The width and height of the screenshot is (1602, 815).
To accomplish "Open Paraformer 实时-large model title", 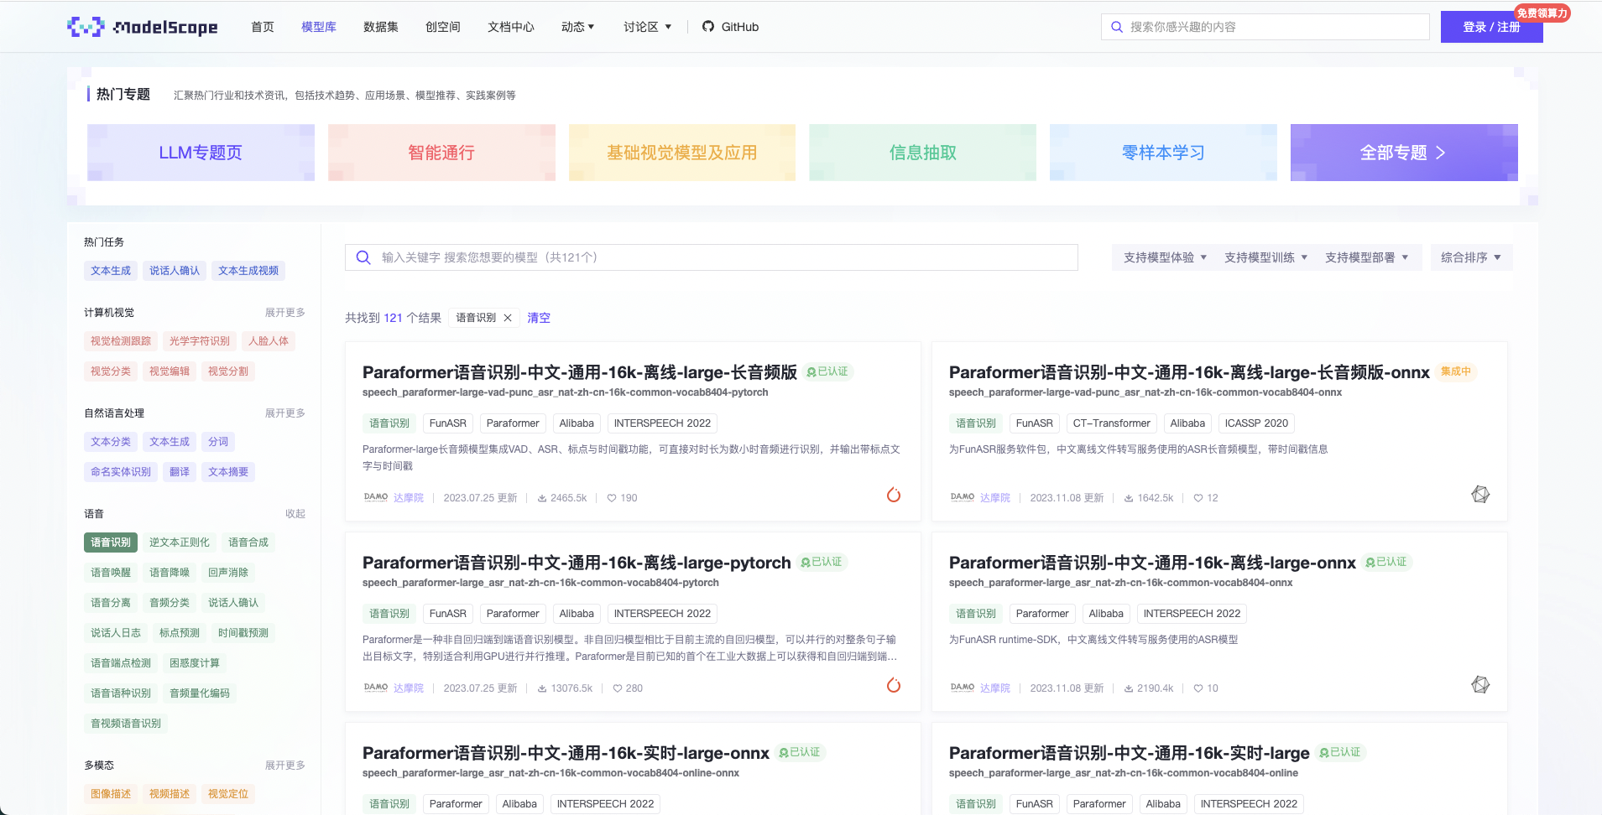I will 1129,753.
